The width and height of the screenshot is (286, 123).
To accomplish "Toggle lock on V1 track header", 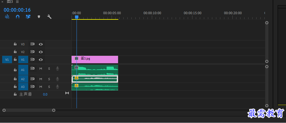I will [x=15, y=59].
